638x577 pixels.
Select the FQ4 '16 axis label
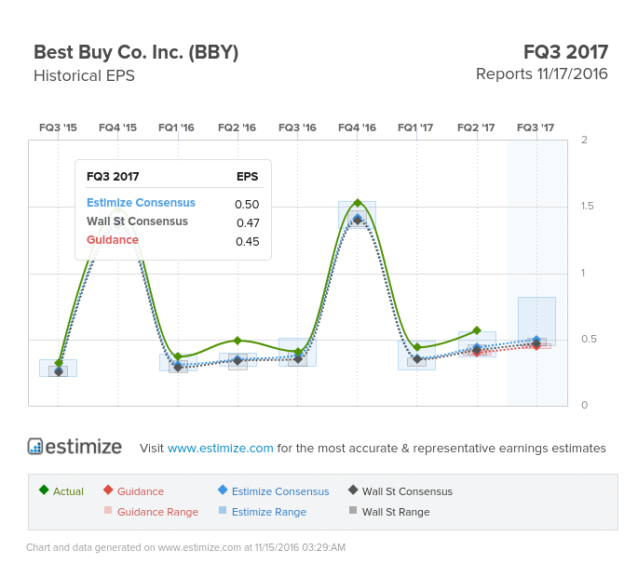(x=357, y=127)
